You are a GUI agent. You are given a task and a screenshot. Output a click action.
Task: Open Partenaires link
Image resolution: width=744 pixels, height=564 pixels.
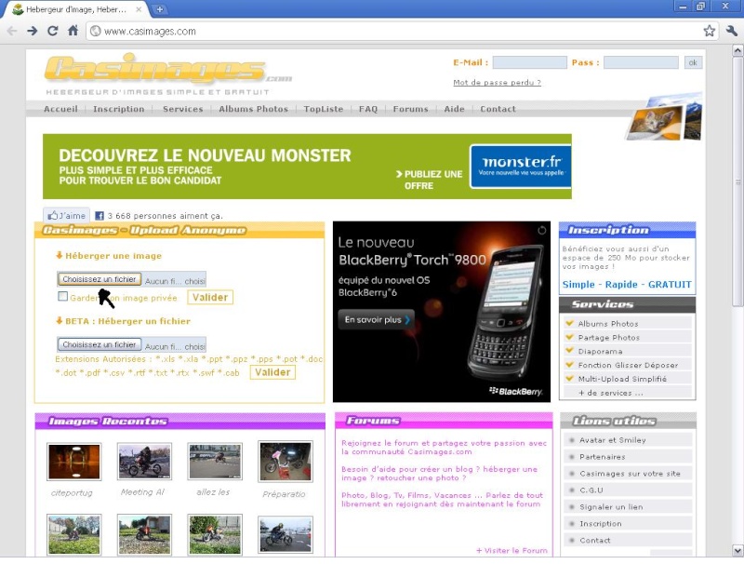602,457
